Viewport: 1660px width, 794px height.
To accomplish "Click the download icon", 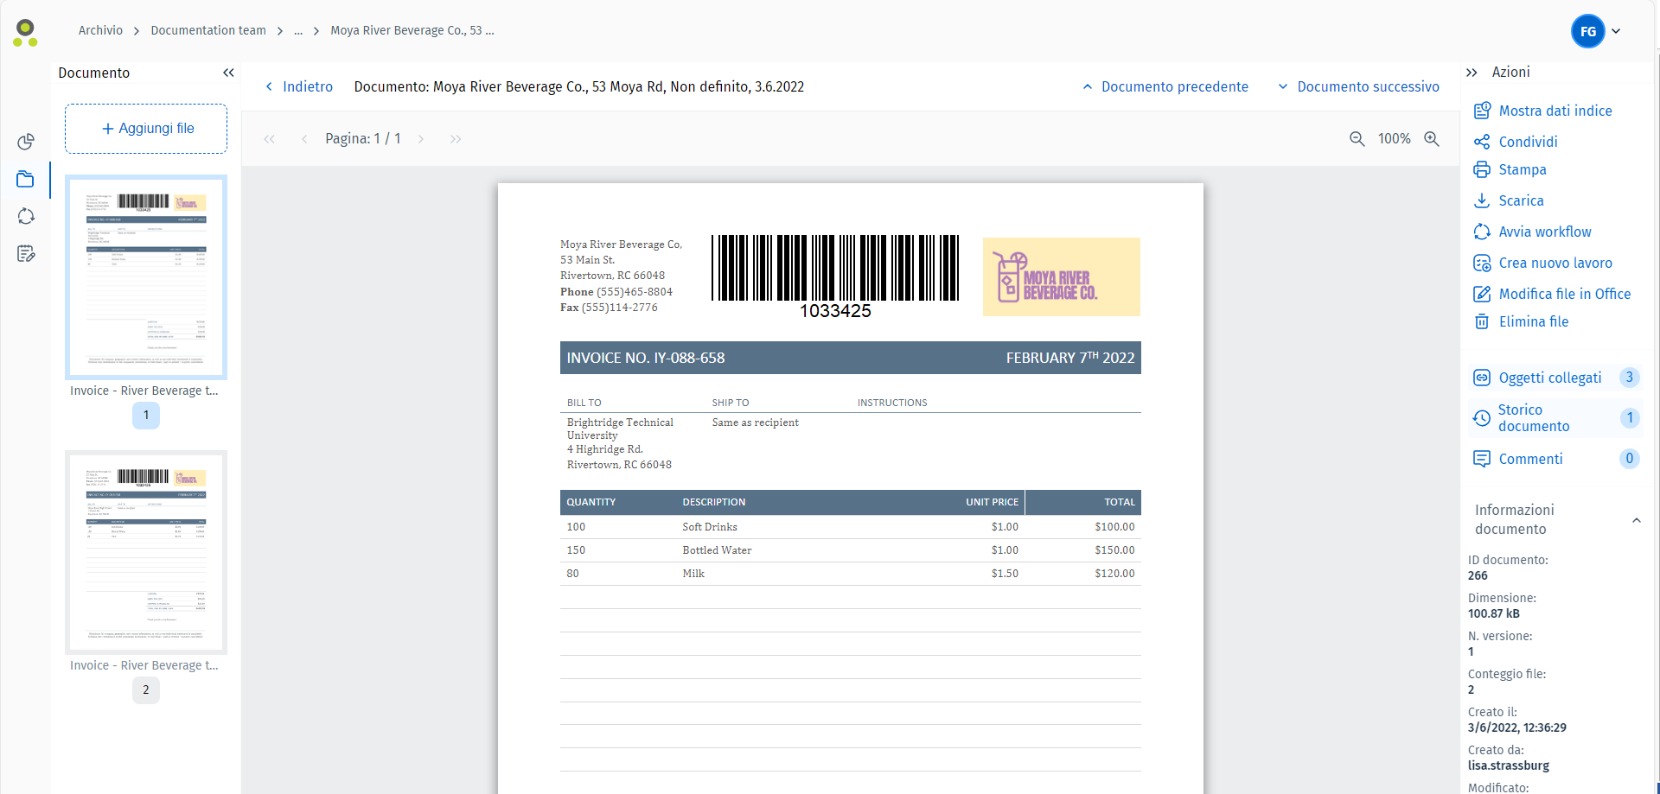I will point(1482,200).
